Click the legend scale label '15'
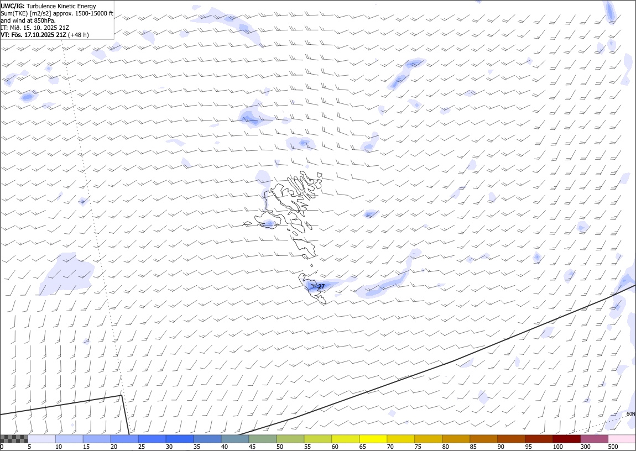Viewport: 636px width, 451px height. pyautogui.click(x=86, y=447)
